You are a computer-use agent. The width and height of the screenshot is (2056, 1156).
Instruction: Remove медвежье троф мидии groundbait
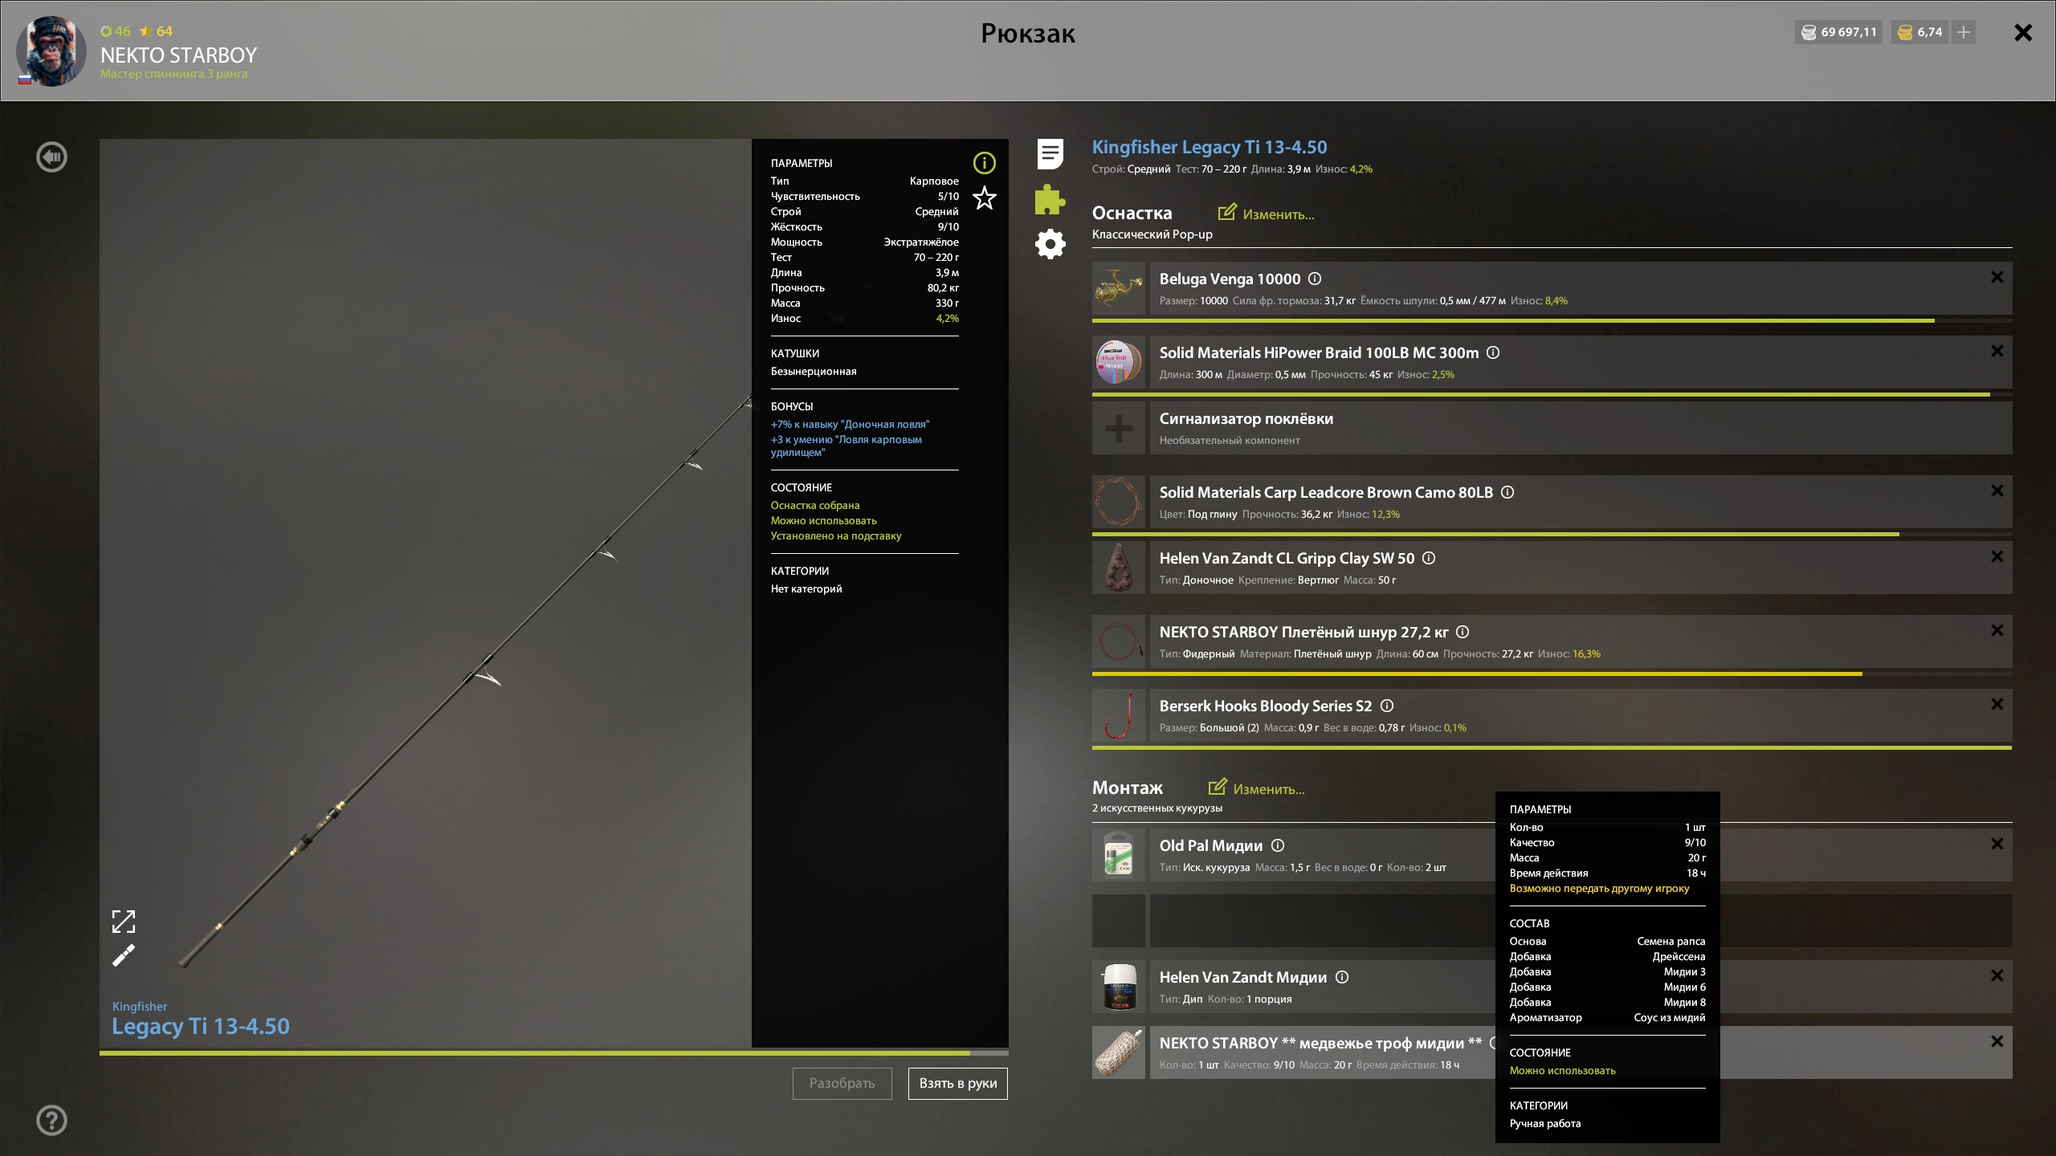pyautogui.click(x=1997, y=1041)
